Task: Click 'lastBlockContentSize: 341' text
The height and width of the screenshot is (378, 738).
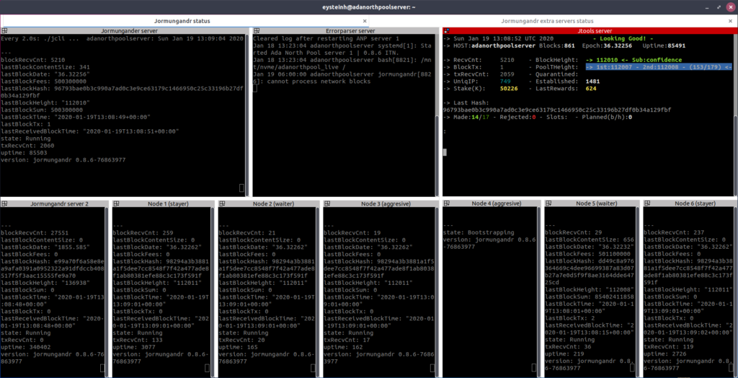Action: pos(45,67)
